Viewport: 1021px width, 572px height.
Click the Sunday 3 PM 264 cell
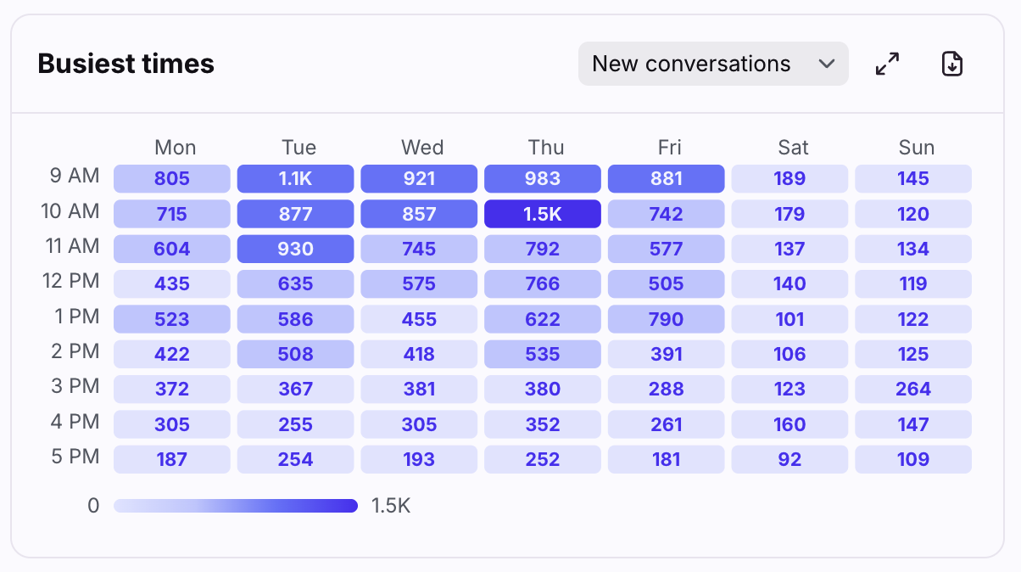coord(913,390)
